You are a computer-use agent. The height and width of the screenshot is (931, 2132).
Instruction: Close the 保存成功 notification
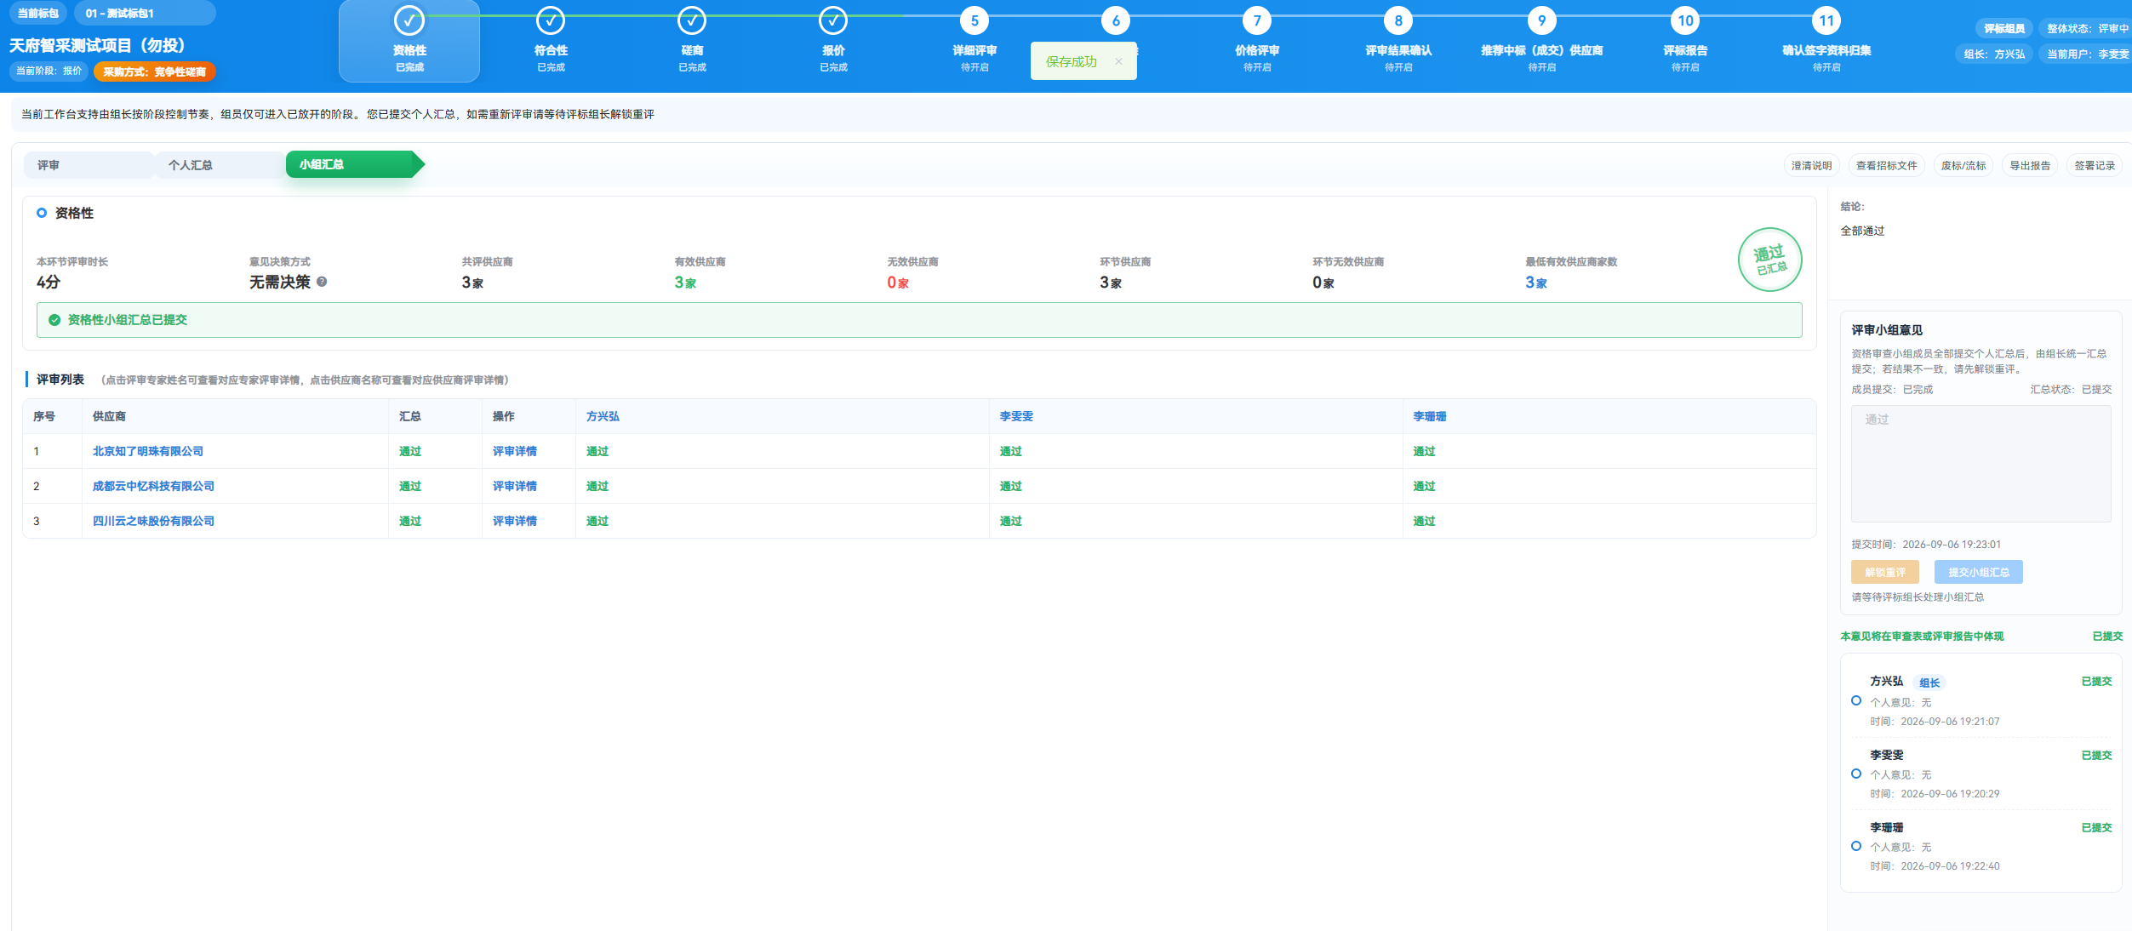click(x=1118, y=61)
